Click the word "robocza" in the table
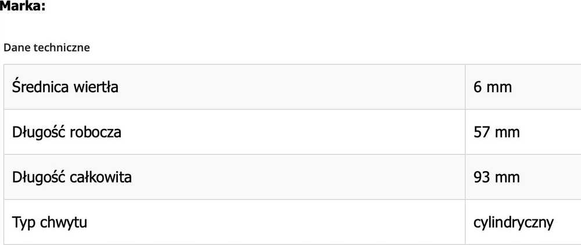Screen dimensions: 581x245 coord(95,132)
